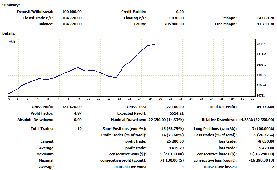Select the Margin value 14 060.70

tap(265, 18)
